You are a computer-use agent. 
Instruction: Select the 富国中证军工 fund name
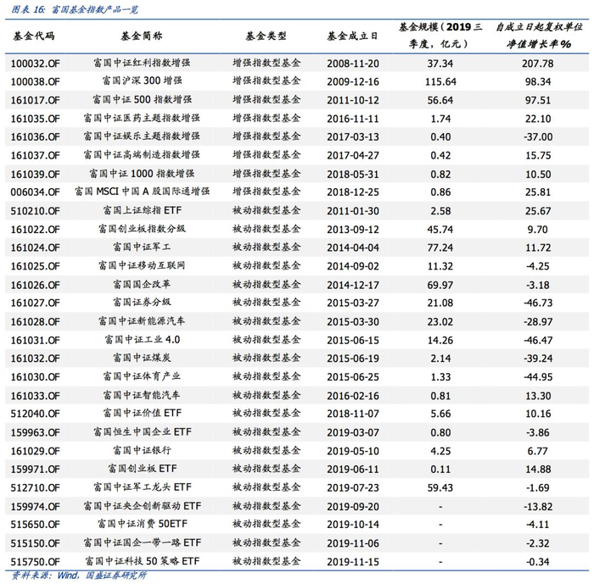142,248
